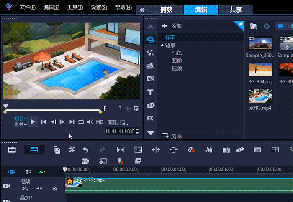The image size is (293, 202).
Task: Step to the previous frame
Action: 54,122
